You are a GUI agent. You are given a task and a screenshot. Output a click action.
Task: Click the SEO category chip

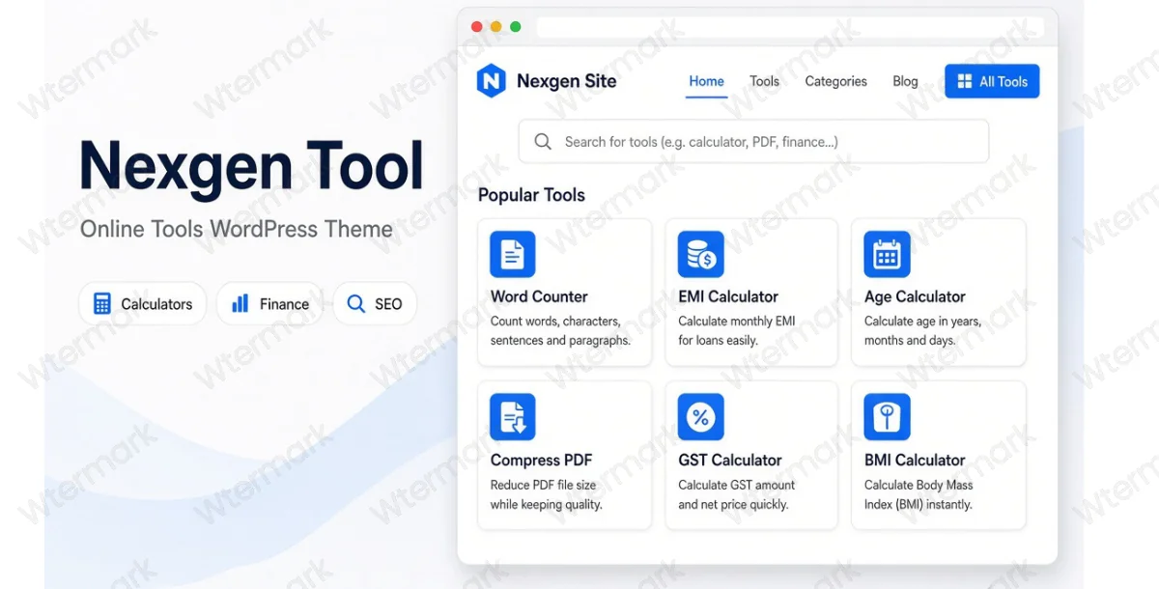click(x=375, y=304)
